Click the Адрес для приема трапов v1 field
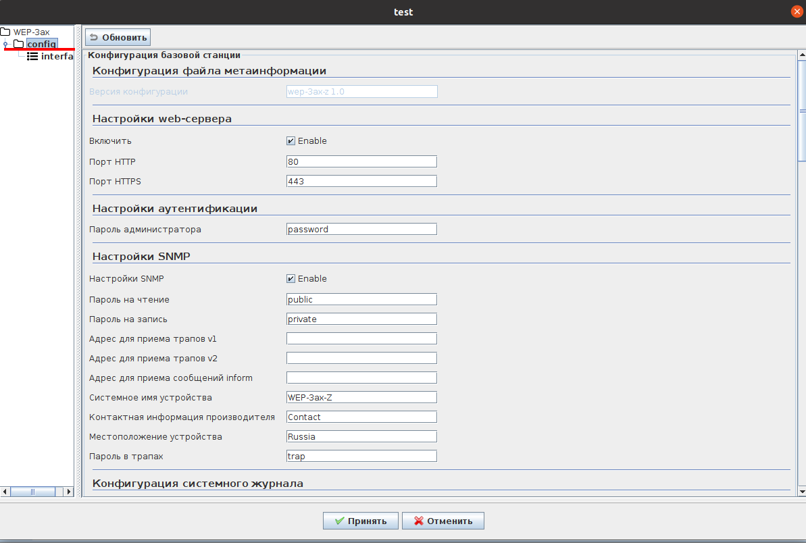Image resolution: width=806 pixels, height=543 pixels. point(361,338)
